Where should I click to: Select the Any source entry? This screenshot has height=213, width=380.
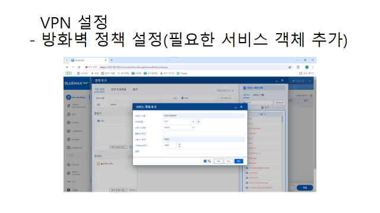pos(101,121)
